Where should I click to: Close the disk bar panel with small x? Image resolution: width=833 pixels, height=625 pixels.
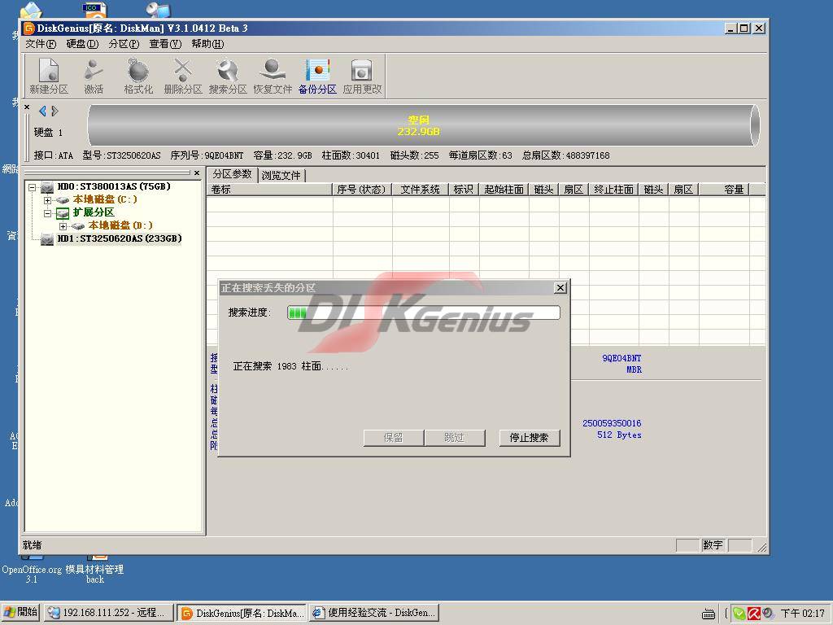click(x=27, y=107)
